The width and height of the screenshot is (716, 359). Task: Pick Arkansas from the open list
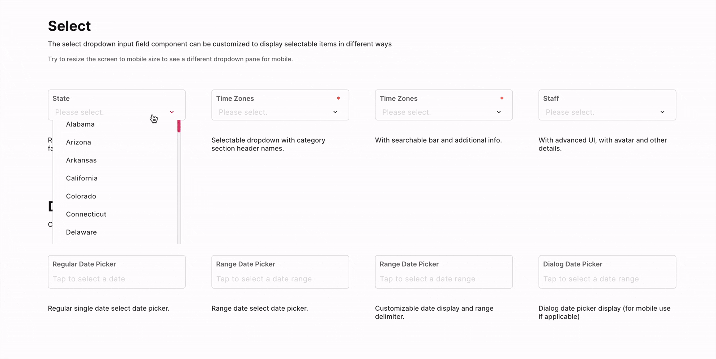click(x=81, y=160)
